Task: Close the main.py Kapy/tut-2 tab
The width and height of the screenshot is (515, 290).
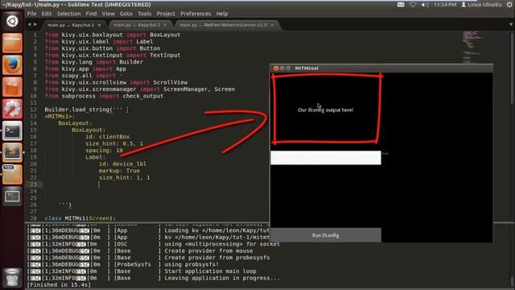Action: click(165, 25)
